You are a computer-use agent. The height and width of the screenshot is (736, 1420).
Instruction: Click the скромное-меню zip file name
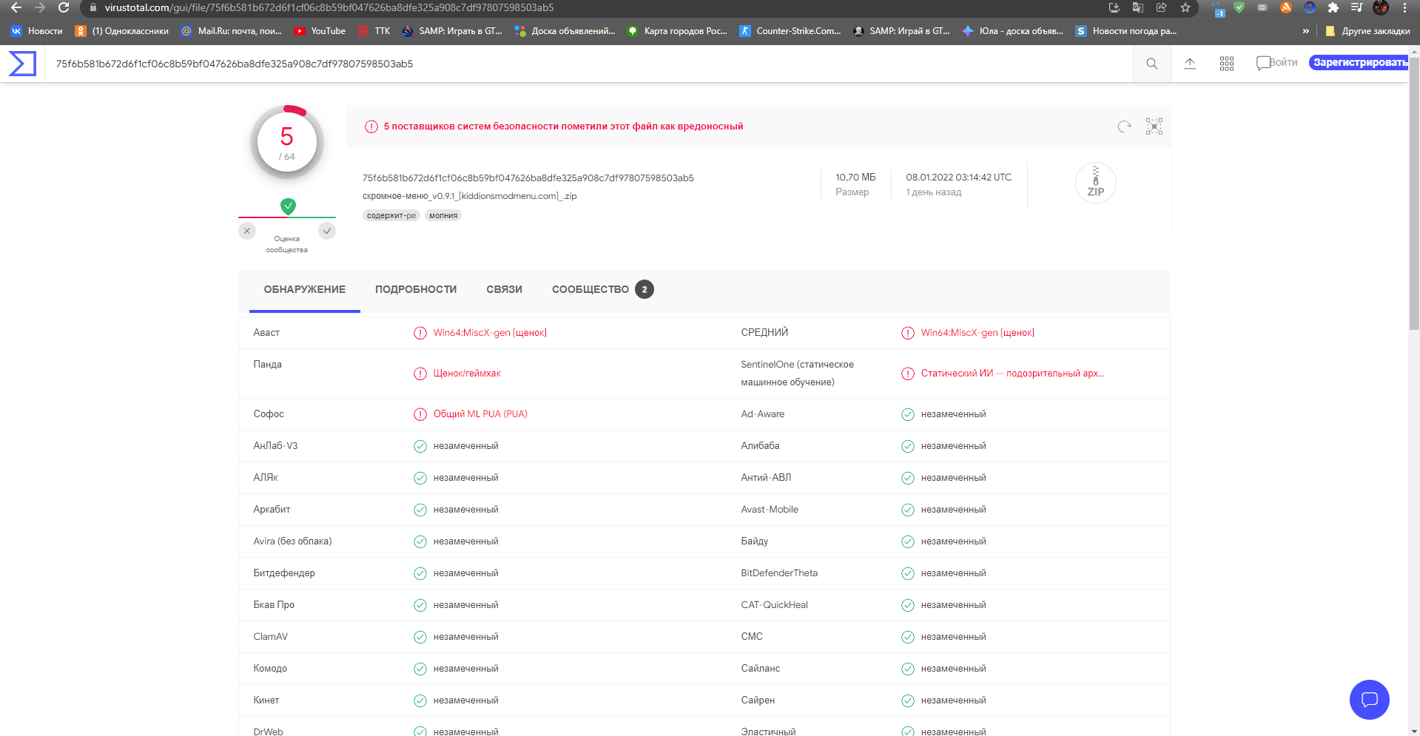point(469,196)
